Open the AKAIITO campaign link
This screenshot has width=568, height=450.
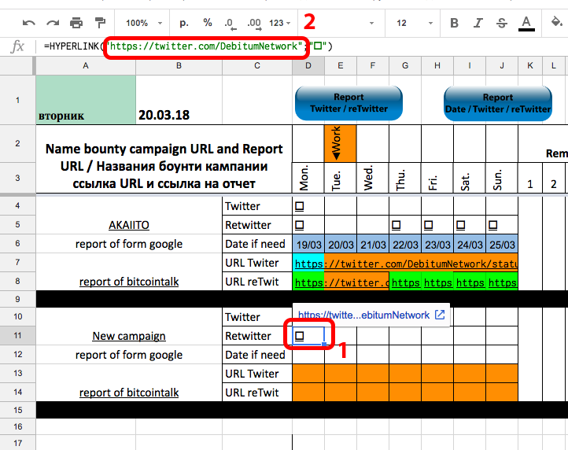pyautogui.click(x=128, y=225)
